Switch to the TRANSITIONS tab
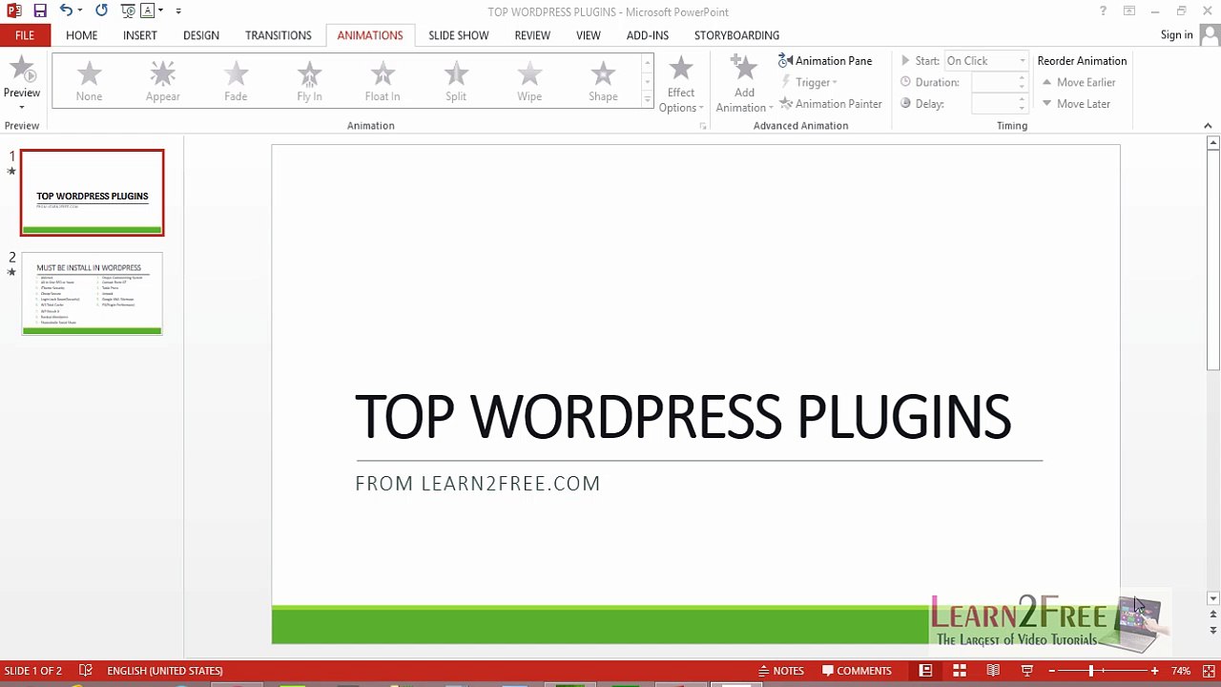This screenshot has height=687, width=1221. coord(279,35)
